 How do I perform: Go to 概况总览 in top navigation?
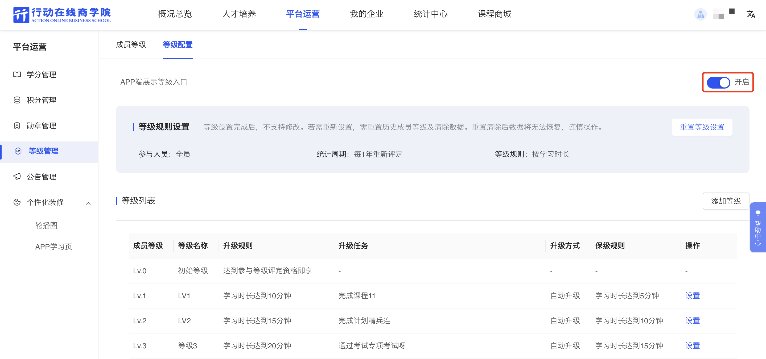coord(175,14)
